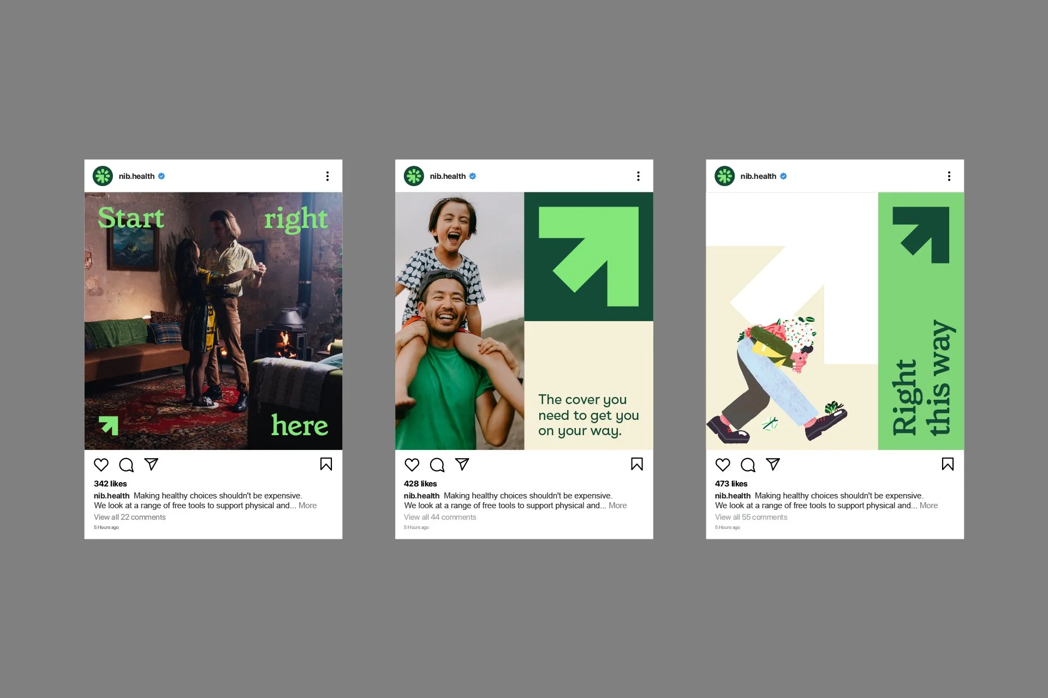Open the Right this way post image
The width and height of the screenshot is (1048, 698).
pos(835,321)
